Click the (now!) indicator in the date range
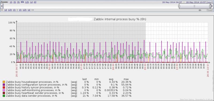 [210, 2]
